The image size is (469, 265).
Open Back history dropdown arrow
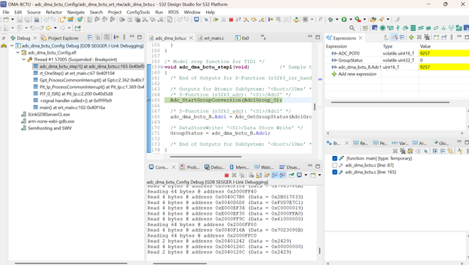pyautogui.click(x=55, y=28)
